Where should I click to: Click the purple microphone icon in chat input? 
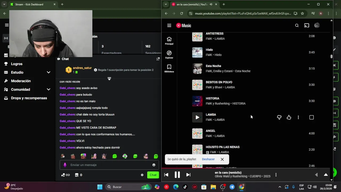point(65,165)
